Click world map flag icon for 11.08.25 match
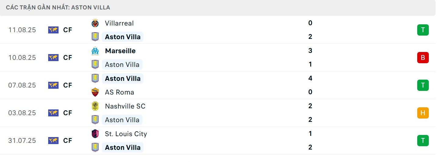 [53, 30]
